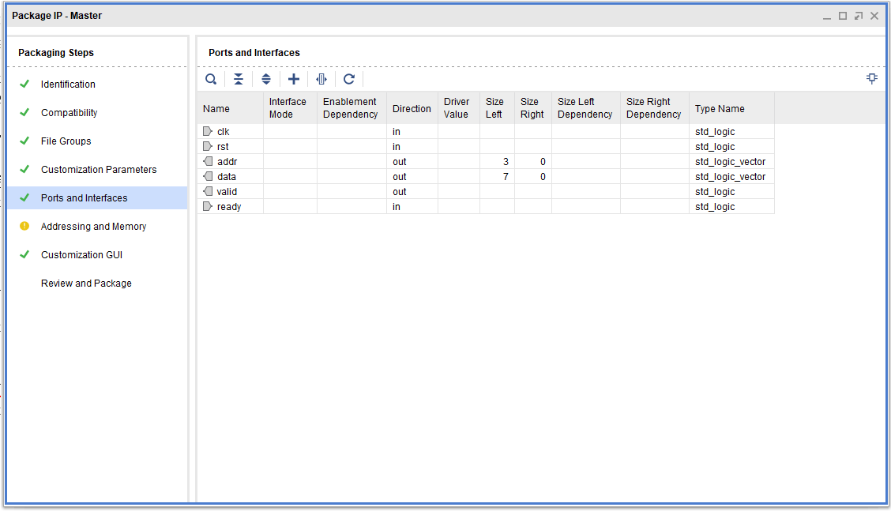891x511 pixels.
Task: Click the Auto Infer Interface toolbar icon
Action: [x=321, y=80]
